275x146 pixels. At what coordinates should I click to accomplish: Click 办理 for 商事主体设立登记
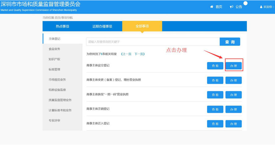pos(234,66)
